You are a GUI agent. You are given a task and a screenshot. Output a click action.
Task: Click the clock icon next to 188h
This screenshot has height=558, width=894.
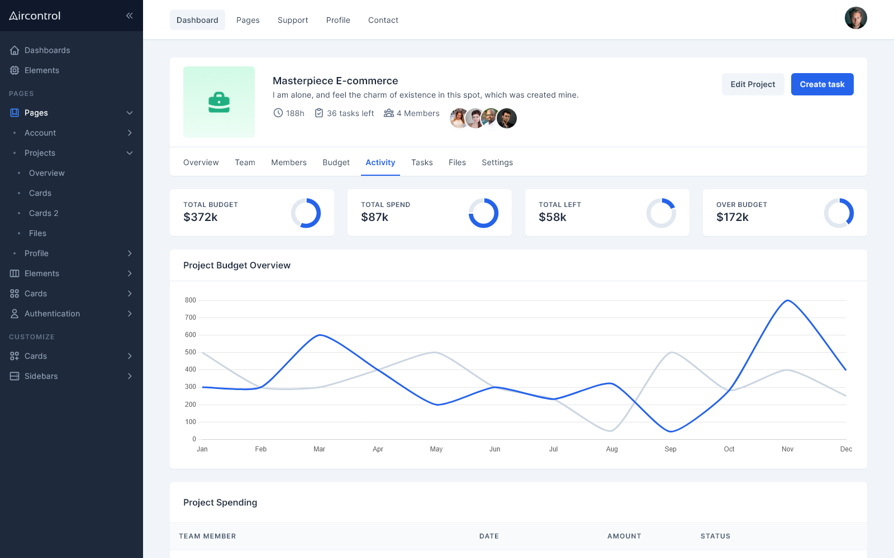(278, 113)
